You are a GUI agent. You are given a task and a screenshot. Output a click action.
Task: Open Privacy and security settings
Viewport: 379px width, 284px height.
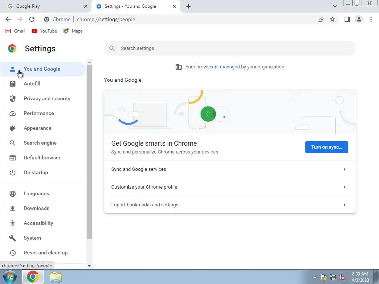(43, 98)
